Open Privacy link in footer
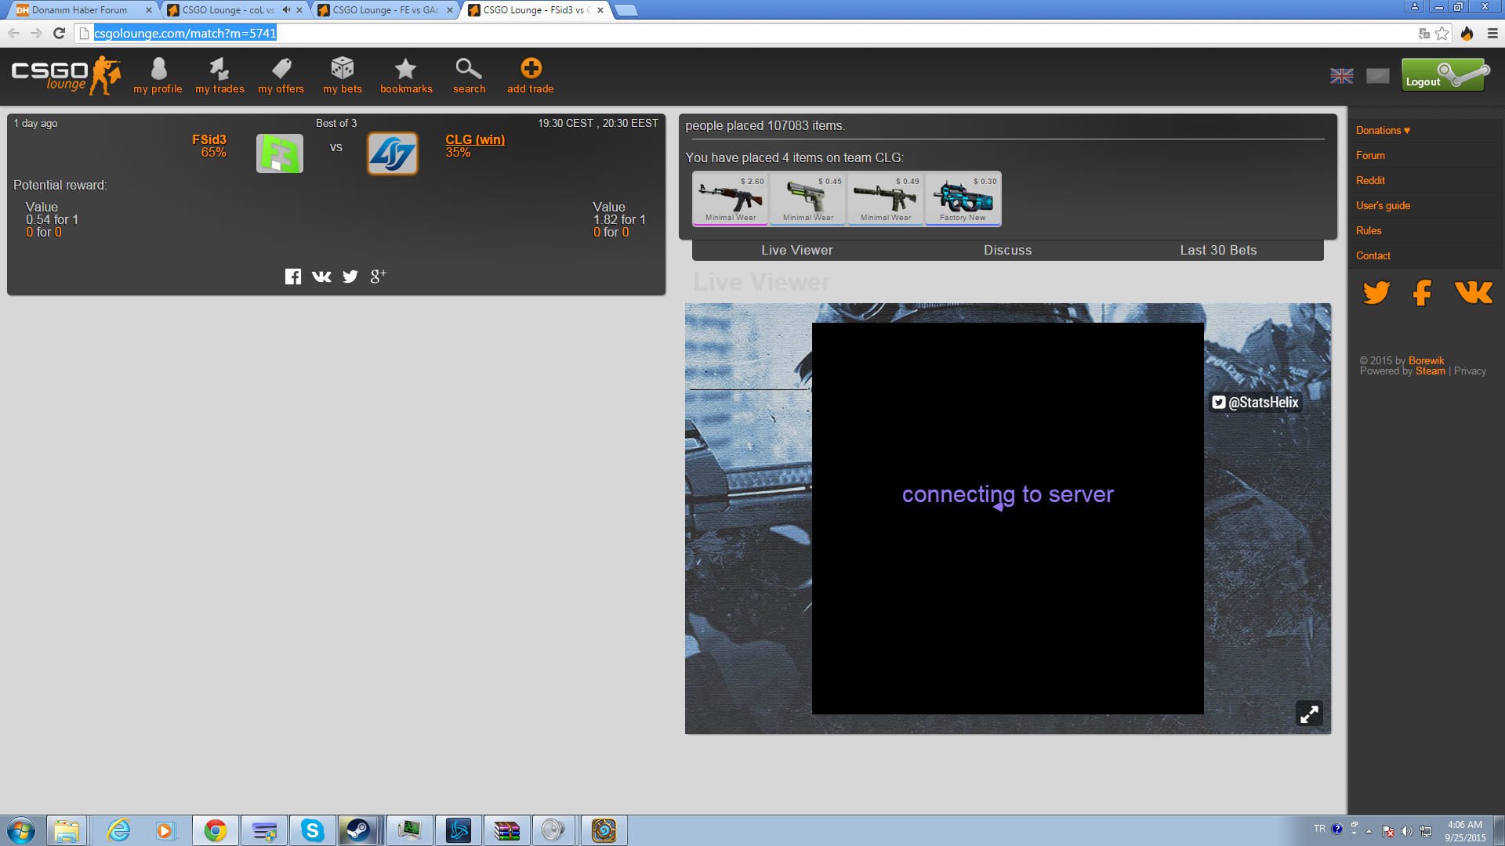 tap(1470, 371)
